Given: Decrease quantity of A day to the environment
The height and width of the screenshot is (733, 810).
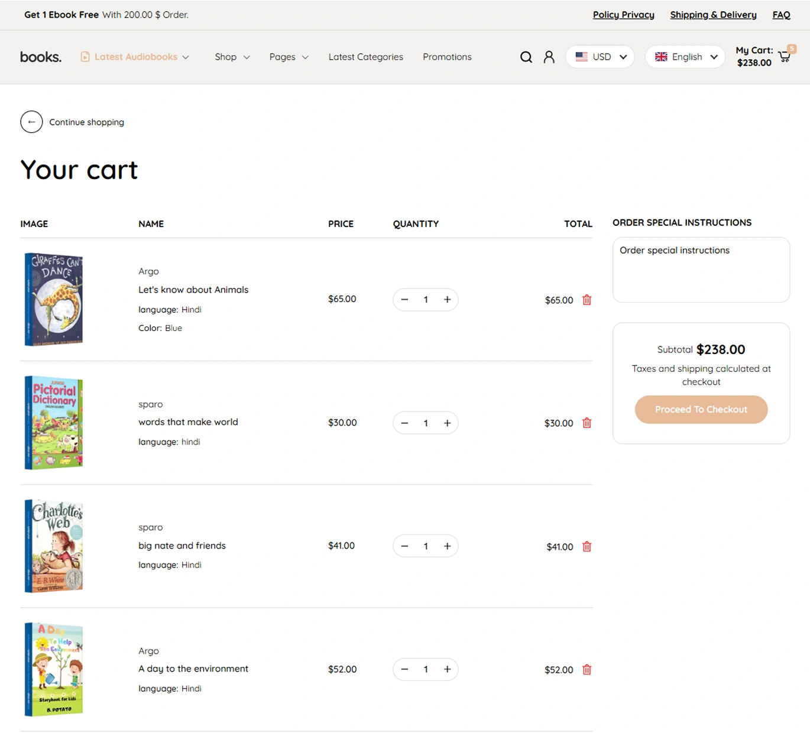Looking at the screenshot, I should tap(404, 669).
